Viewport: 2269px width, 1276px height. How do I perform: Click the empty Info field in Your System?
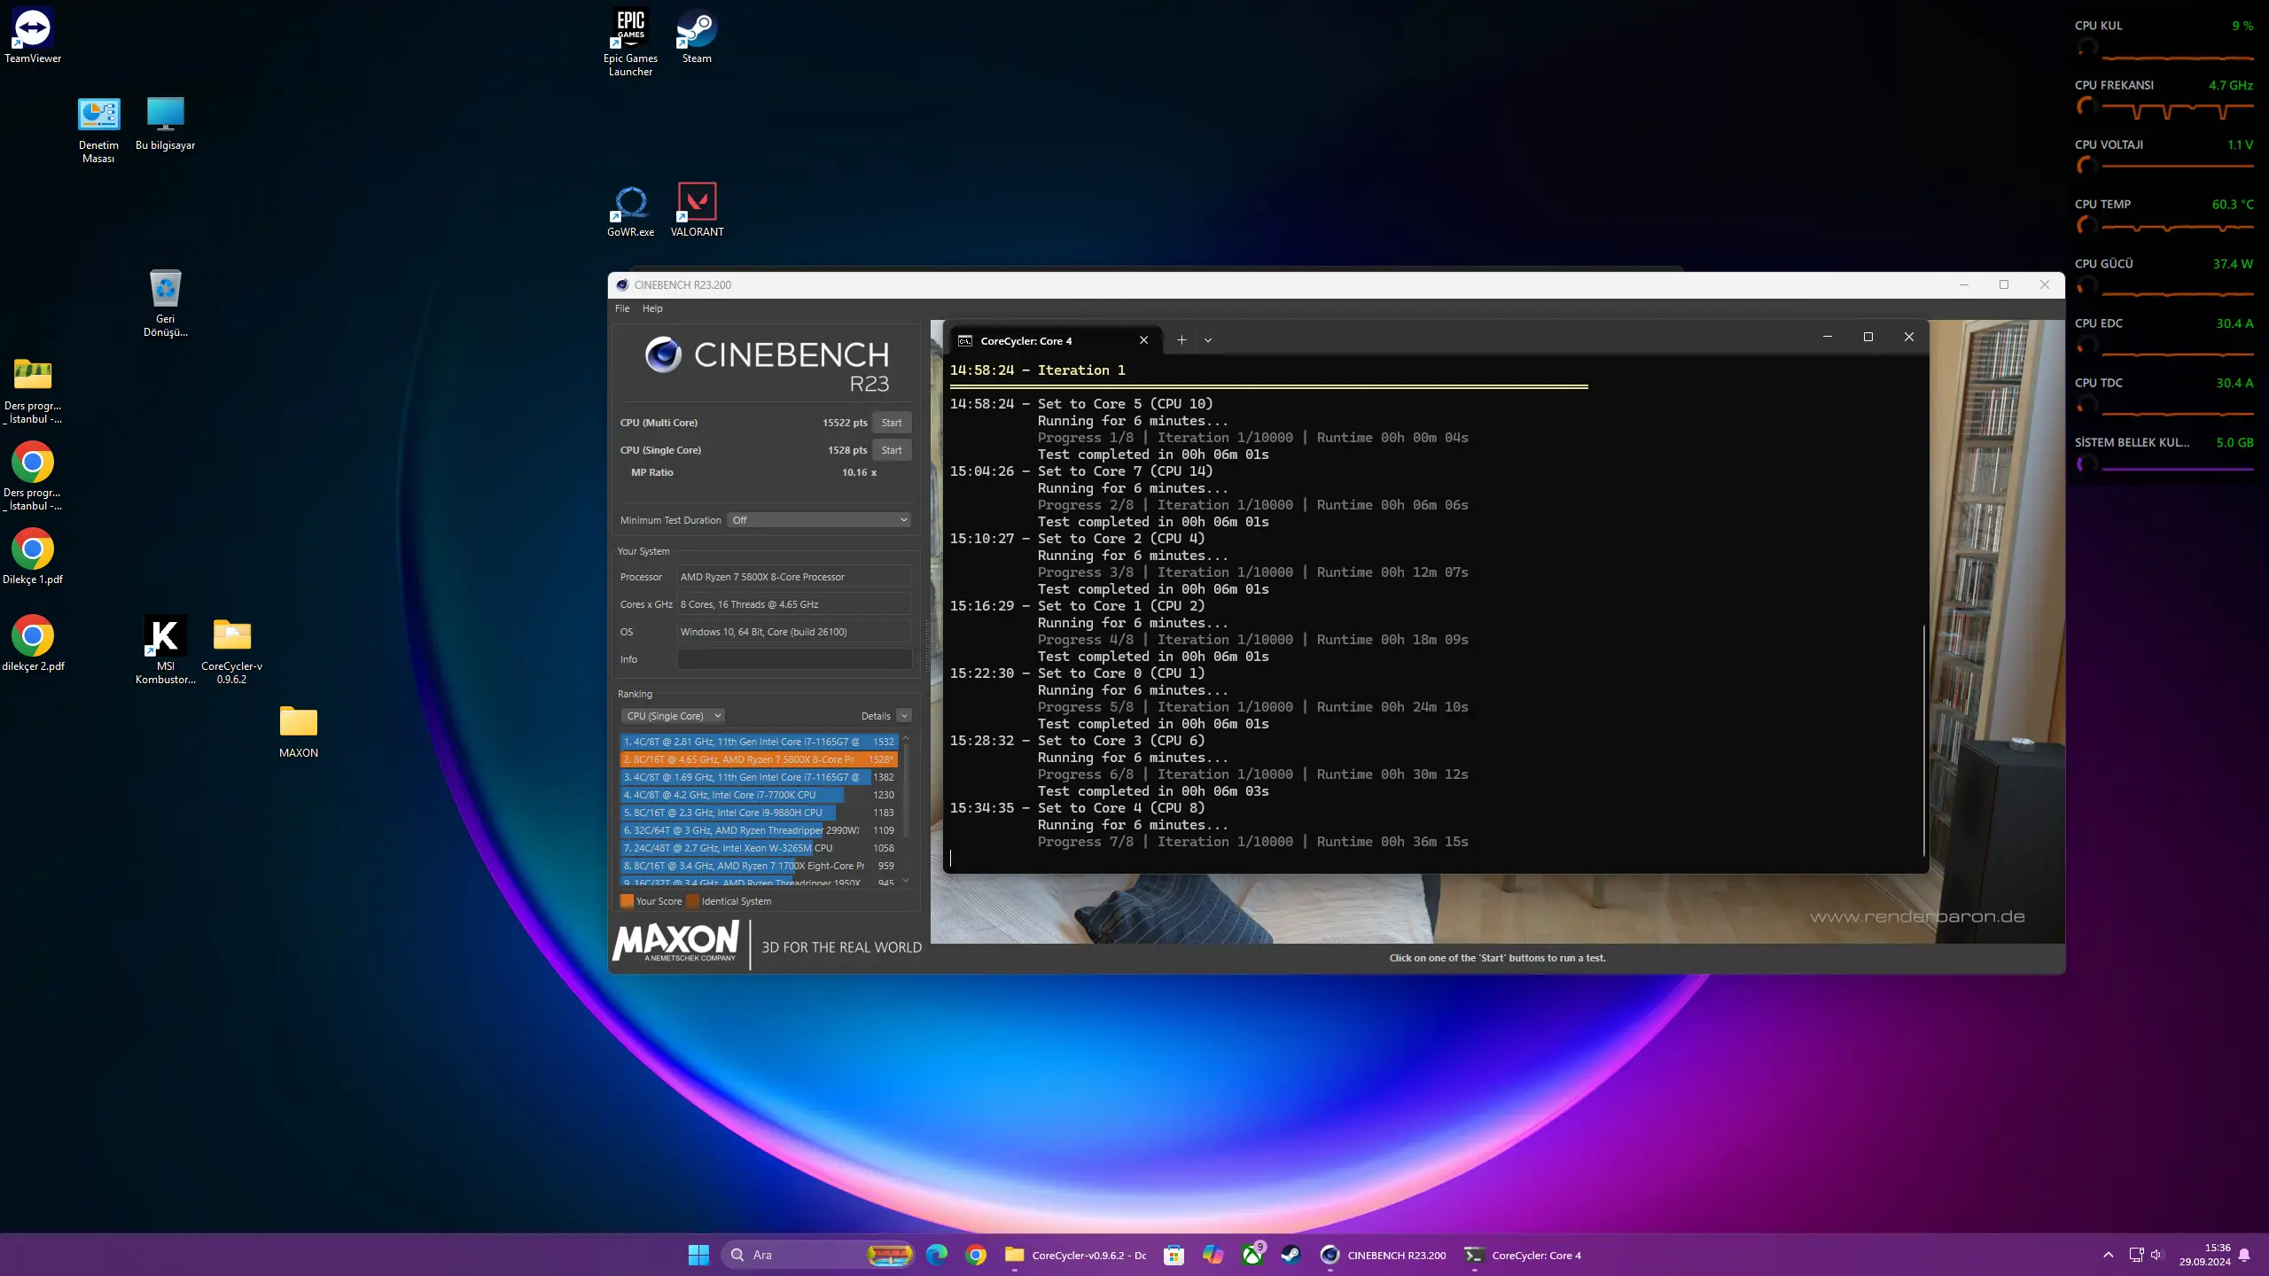(x=794, y=659)
